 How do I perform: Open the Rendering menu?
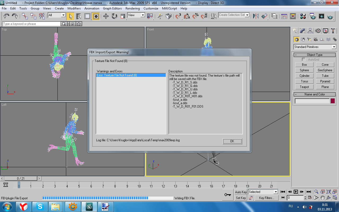(133, 8)
